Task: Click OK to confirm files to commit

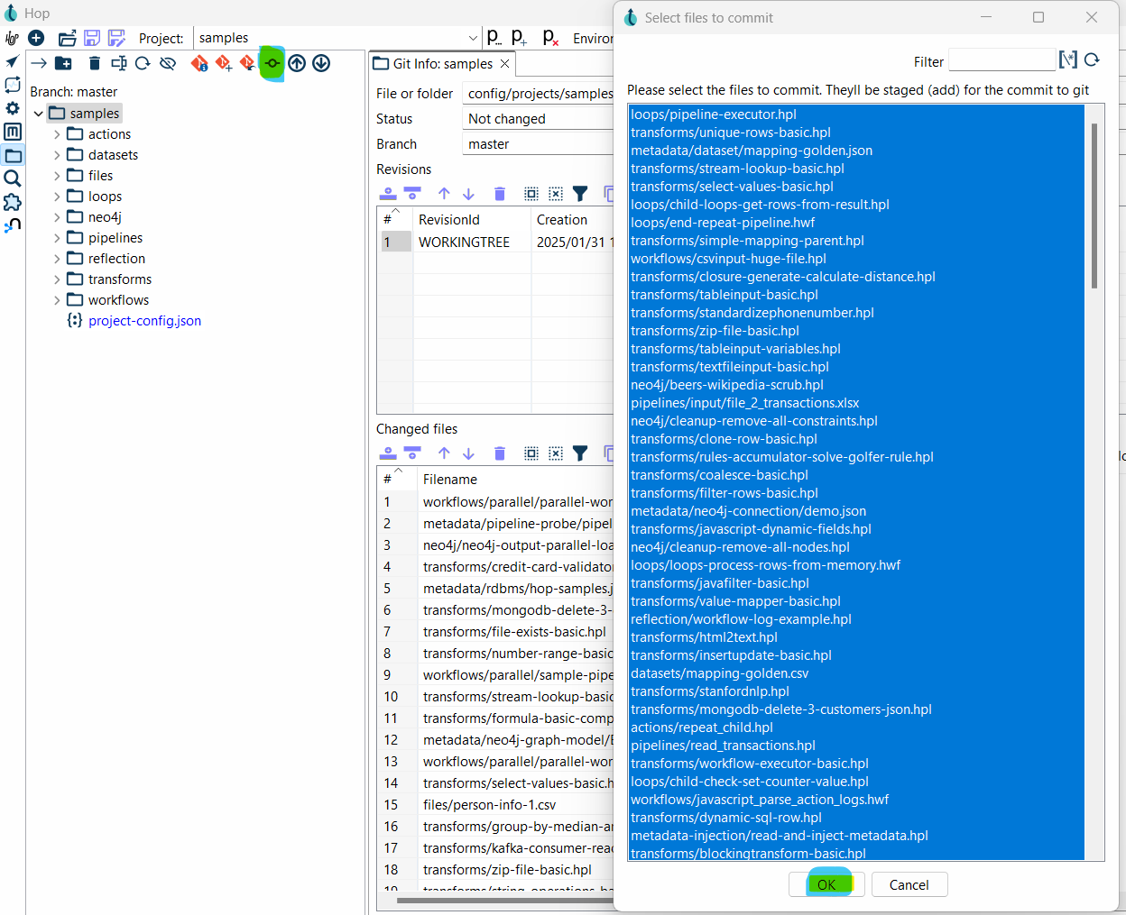Action: [x=826, y=884]
